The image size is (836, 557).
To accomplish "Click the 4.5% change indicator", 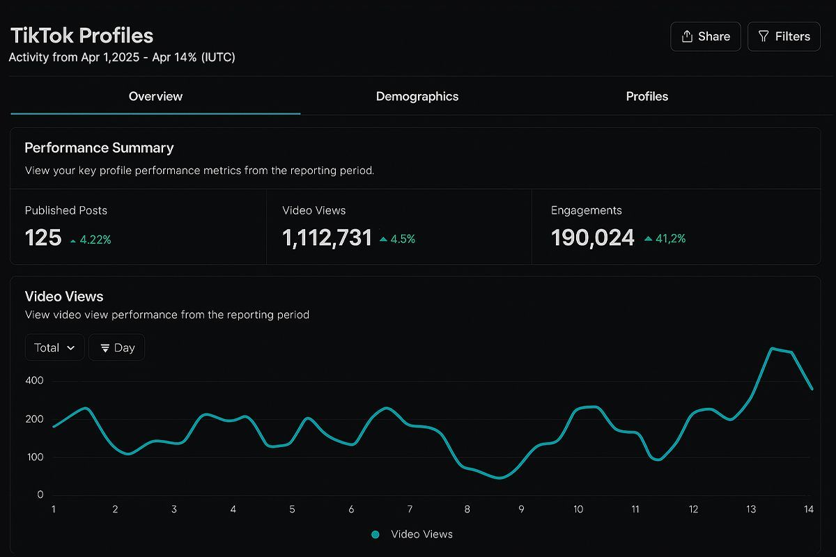I will tap(397, 239).
